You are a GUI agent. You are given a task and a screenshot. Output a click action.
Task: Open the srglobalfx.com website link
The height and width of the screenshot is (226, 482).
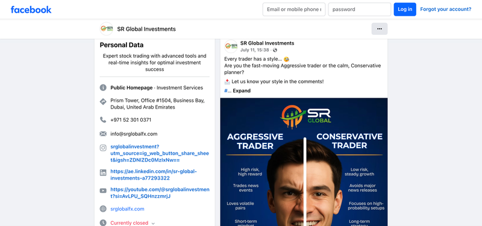[x=127, y=209]
